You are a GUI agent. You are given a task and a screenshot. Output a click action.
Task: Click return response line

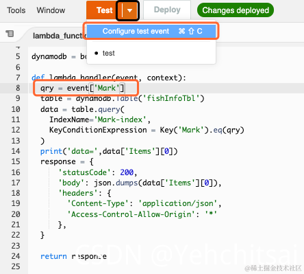coord(73,256)
